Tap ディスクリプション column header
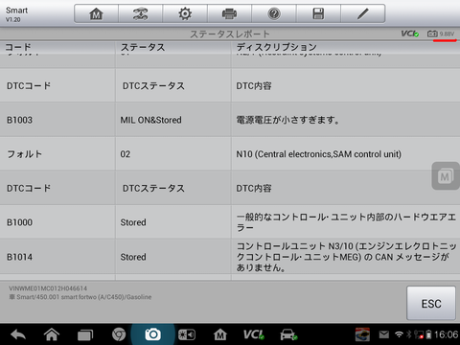This screenshot has height=345, width=460. pyautogui.click(x=277, y=47)
